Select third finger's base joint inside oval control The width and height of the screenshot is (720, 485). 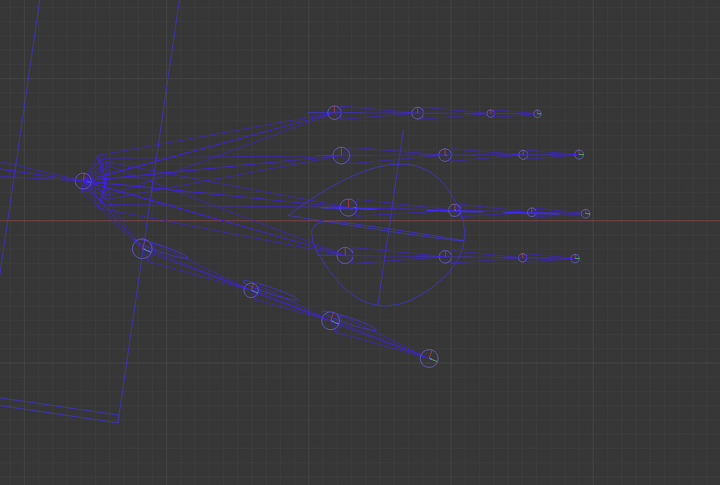click(348, 208)
